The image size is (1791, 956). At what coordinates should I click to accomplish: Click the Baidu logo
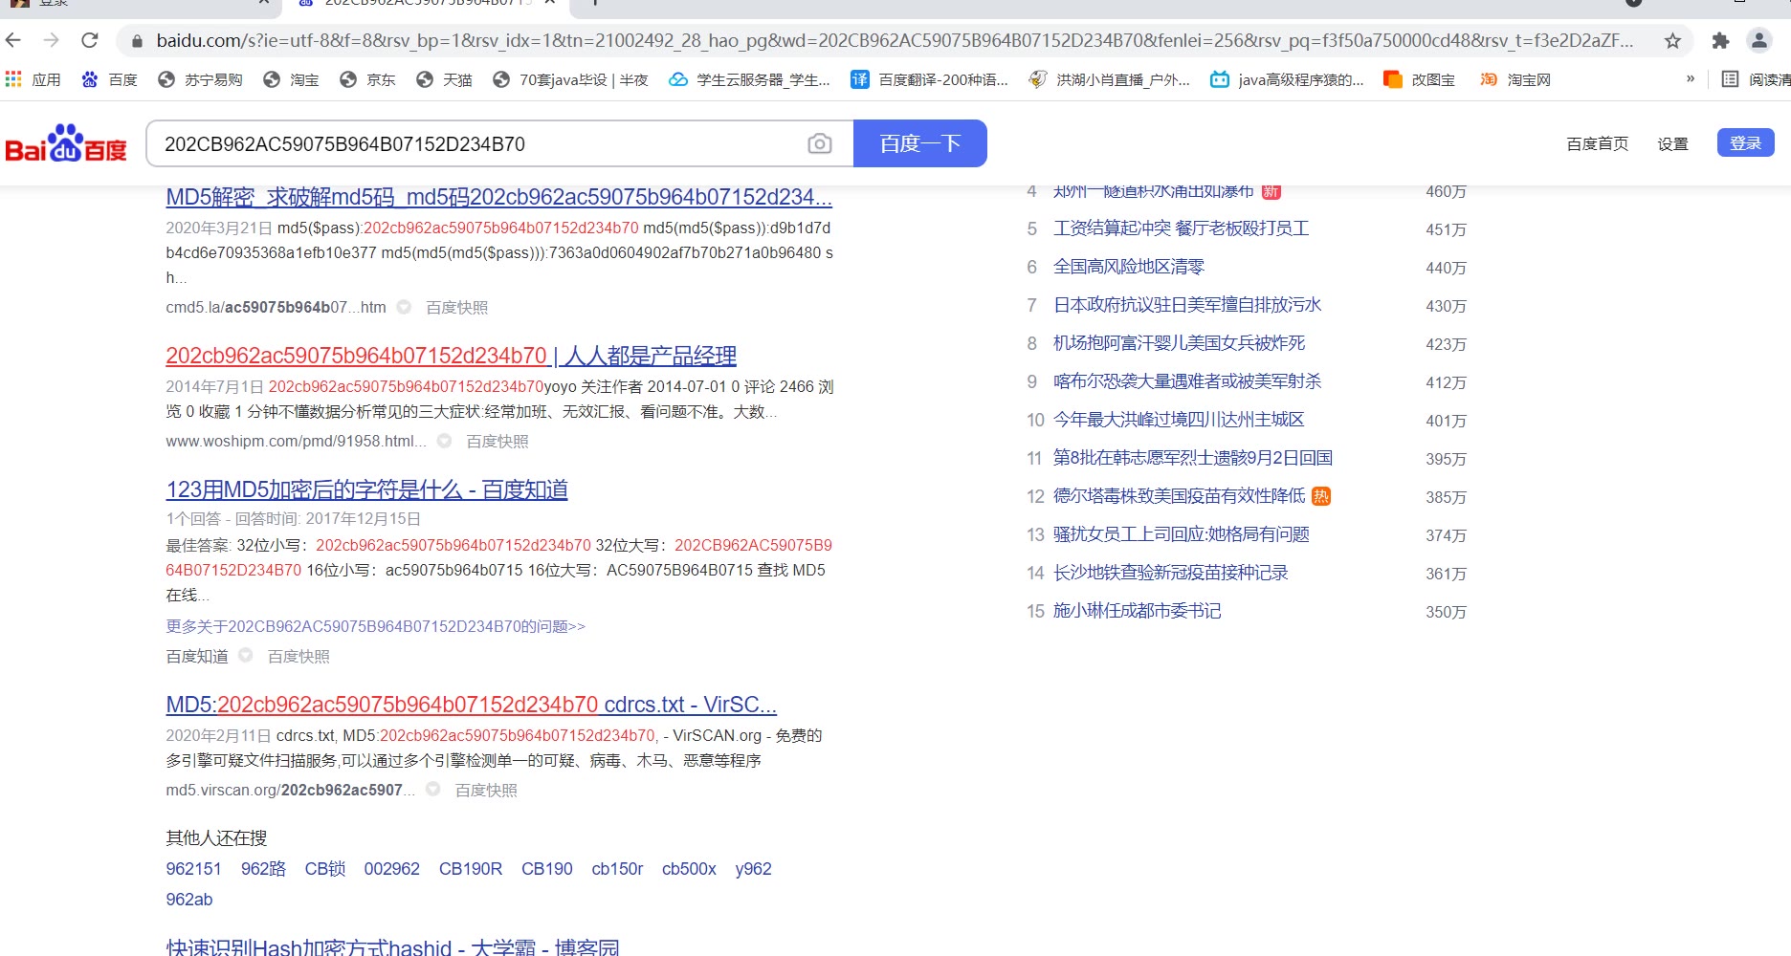click(x=66, y=143)
